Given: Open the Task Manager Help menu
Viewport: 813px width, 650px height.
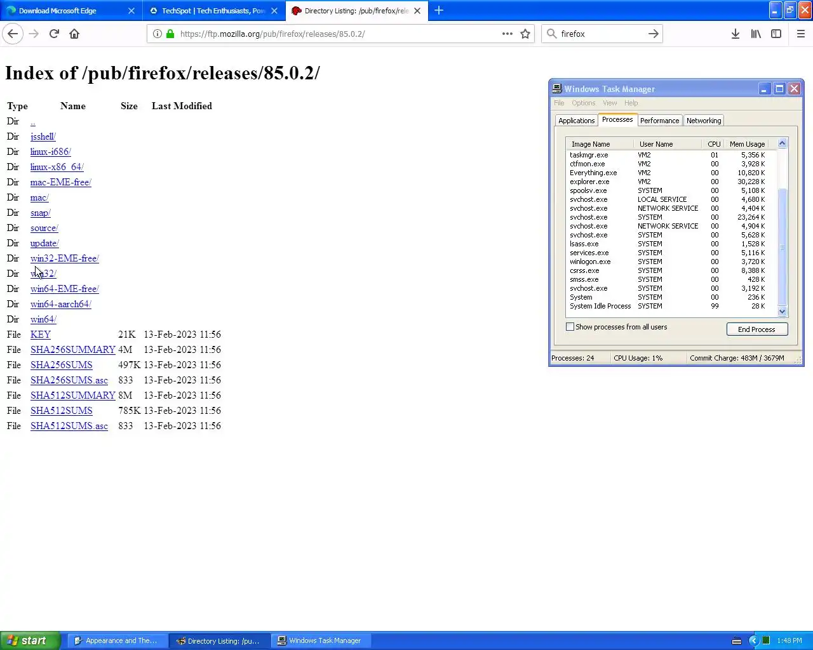Looking at the screenshot, I should (x=631, y=103).
